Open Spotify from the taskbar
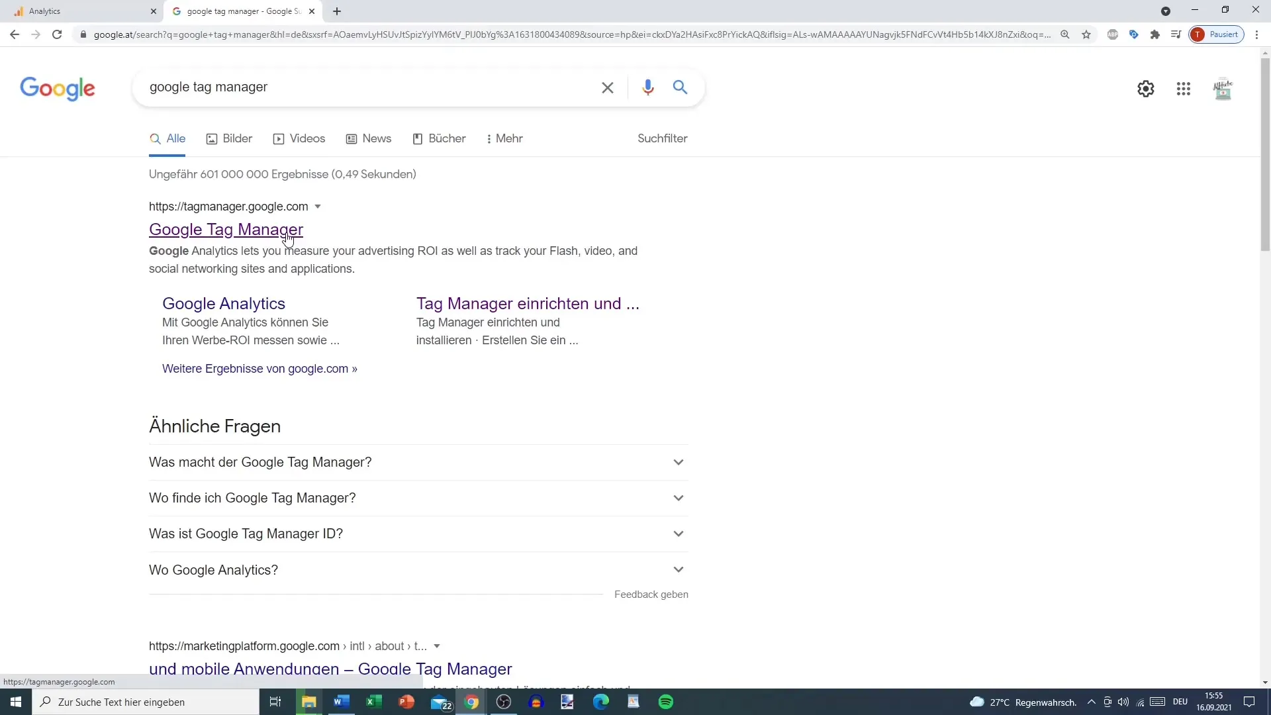Screen dimensions: 1271x715 pyautogui.click(x=666, y=702)
